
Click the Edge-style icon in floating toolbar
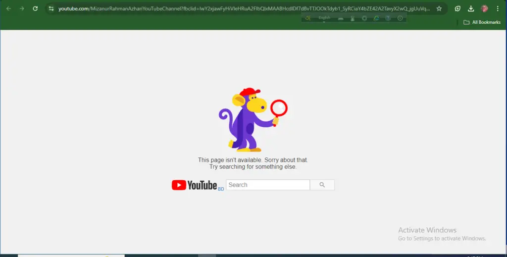376,18
